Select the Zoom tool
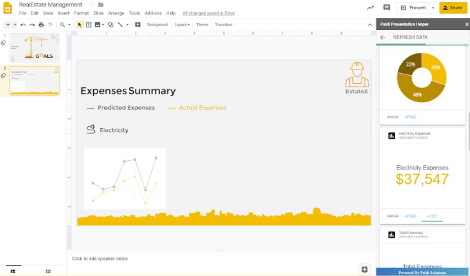The image size is (470, 276). pyautogui.click(x=62, y=24)
